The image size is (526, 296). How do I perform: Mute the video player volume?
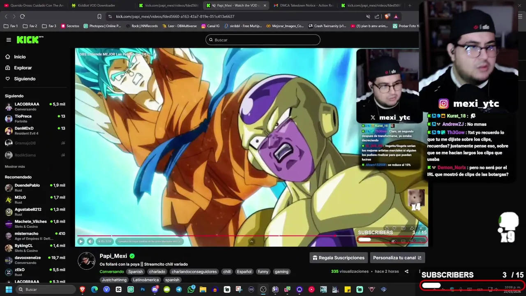(x=90, y=242)
